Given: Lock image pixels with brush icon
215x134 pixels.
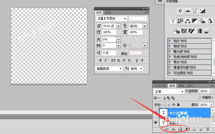Looking at the screenshot, I should coord(169,105).
